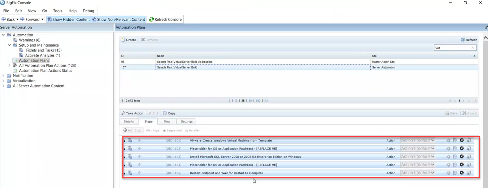Click the All Automation Plan Actions icon
Image resolution: width=488 pixels, height=188 pixels.
click(x=15, y=66)
